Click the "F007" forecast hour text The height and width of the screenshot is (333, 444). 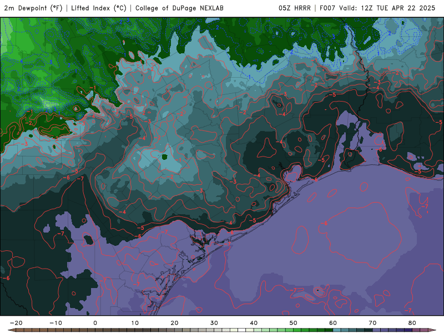(327, 8)
